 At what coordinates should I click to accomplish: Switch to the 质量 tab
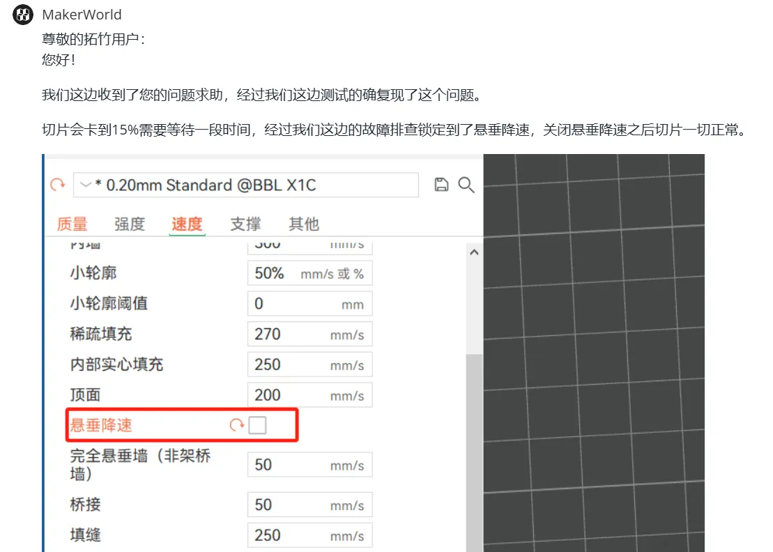point(72,224)
